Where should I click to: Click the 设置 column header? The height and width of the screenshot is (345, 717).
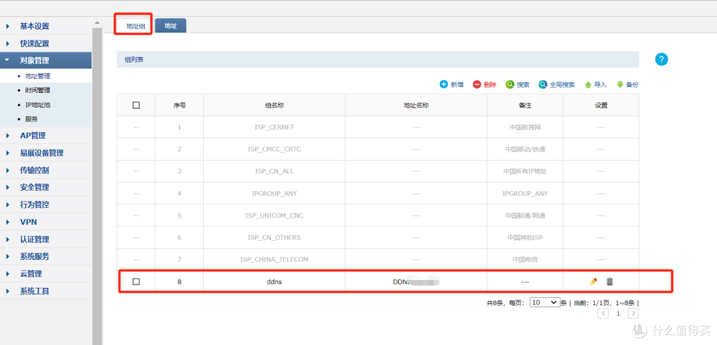[x=601, y=105]
